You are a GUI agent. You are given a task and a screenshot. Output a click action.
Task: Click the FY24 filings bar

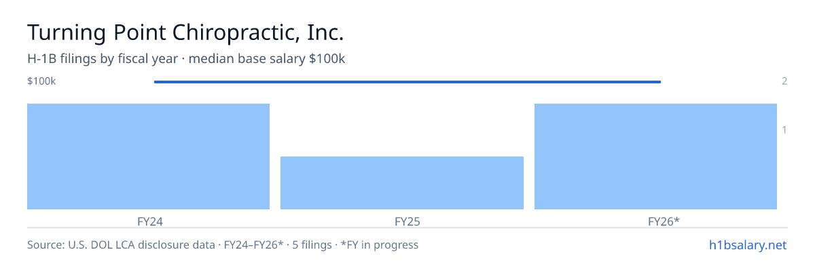coord(148,157)
